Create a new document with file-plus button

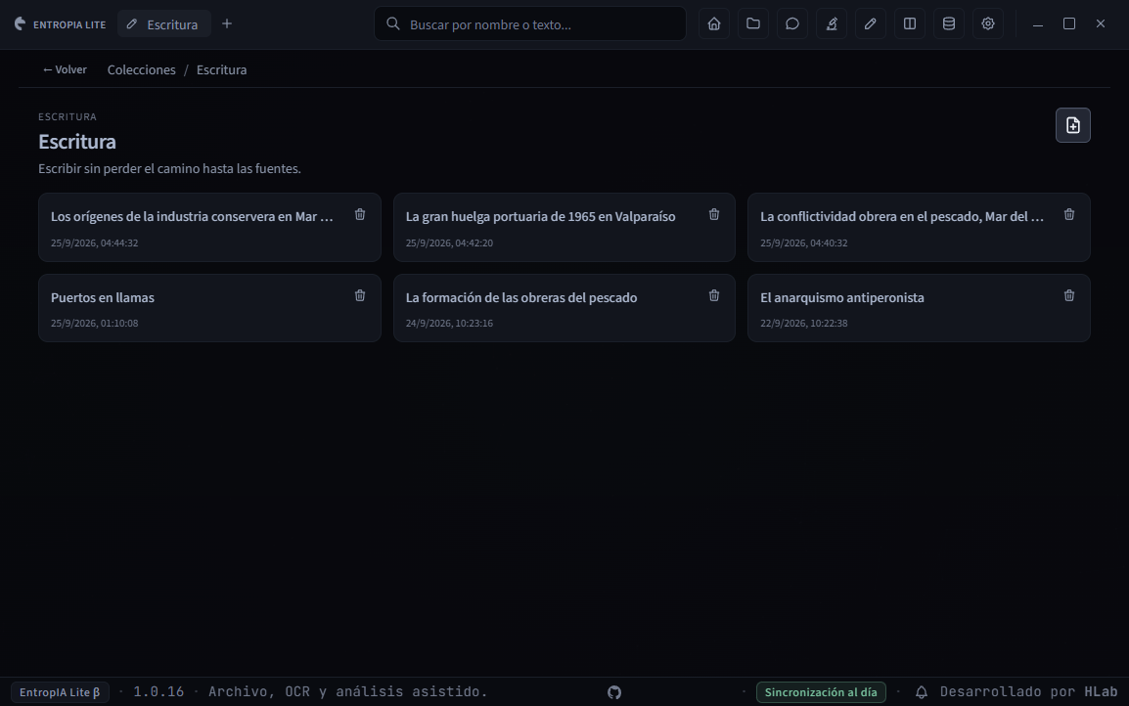(x=1073, y=125)
